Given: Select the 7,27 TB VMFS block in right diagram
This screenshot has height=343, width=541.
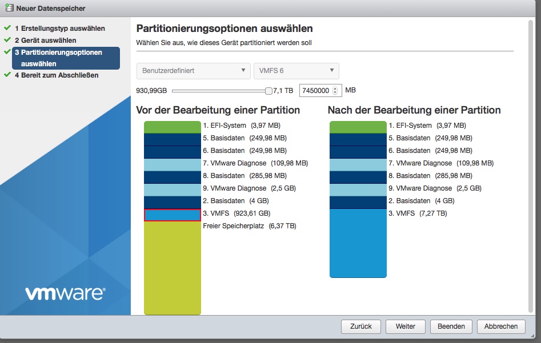Looking at the screenshot, I should 358,243.
